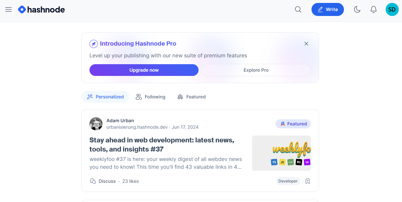This screenshot has width=402, height=202.
Task: Open the weeklyfoo article cover image
Action: click(x=281, y=153)
